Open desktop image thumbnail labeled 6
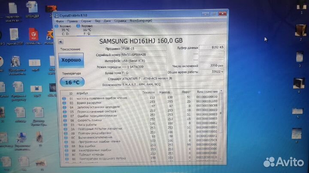Screen dimensions: 309x173 coord(297,135)
